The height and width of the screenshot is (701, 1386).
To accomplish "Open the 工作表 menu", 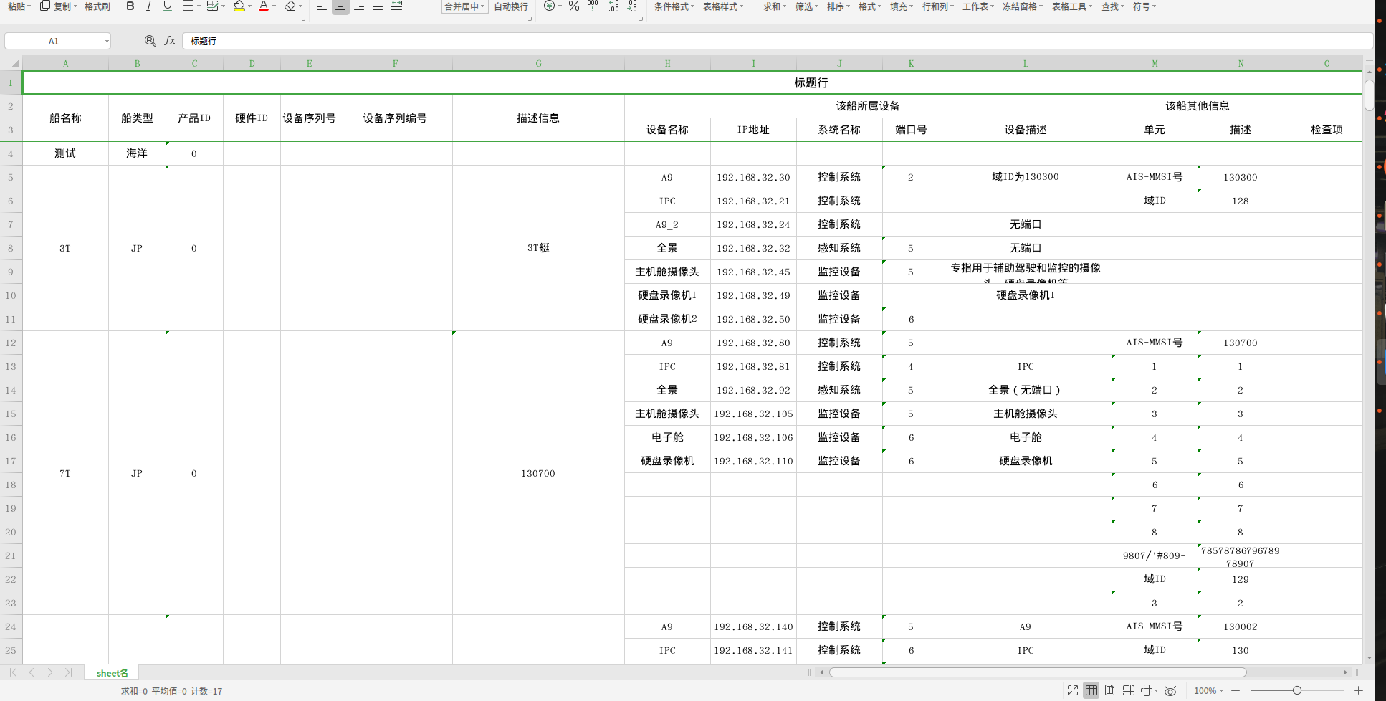I will tap(978, 6).
